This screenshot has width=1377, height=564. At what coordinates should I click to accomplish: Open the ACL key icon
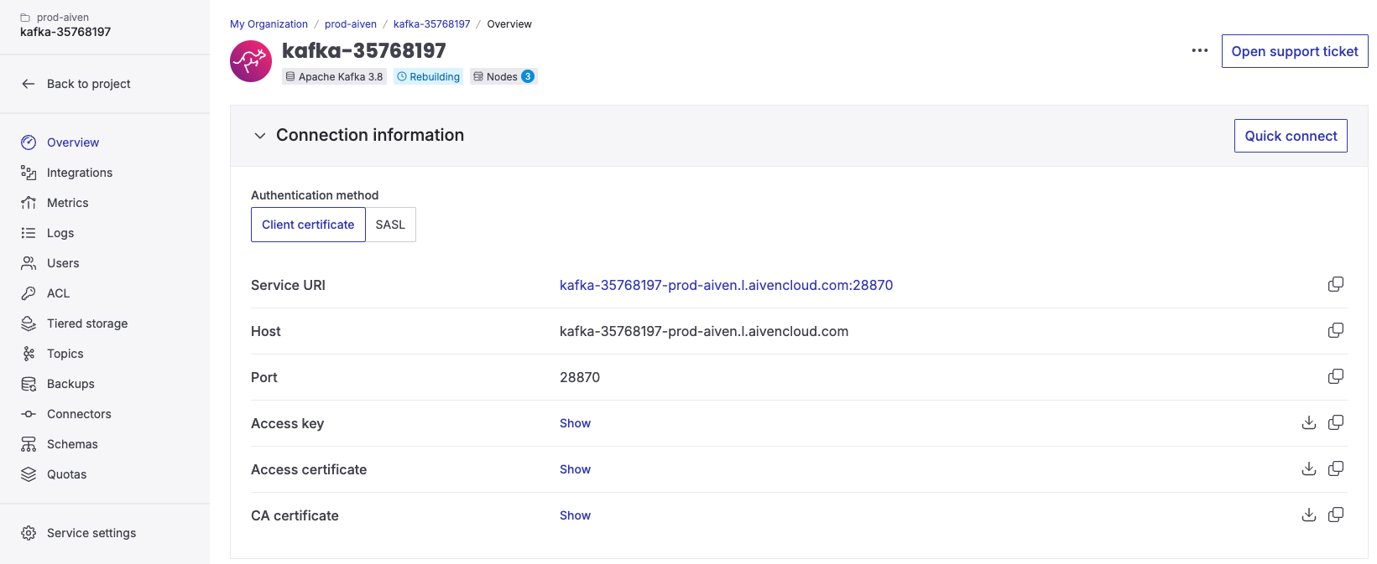click(x=29, y=293)
